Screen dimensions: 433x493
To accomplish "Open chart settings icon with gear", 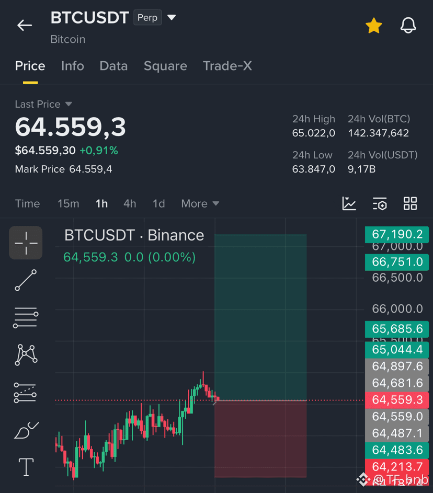I will 380,204.
